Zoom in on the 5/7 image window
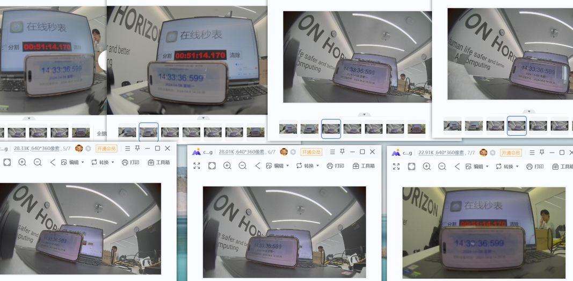The image size is (573, 281). pos(23,162)
